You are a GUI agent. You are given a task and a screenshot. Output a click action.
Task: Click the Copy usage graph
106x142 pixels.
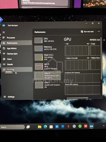(95, 51)
